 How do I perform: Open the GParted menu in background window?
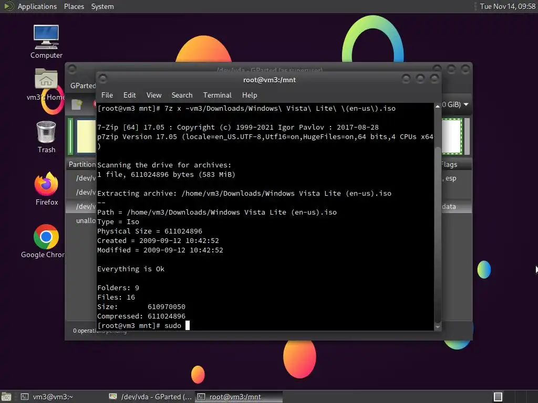tap(82, 86)
